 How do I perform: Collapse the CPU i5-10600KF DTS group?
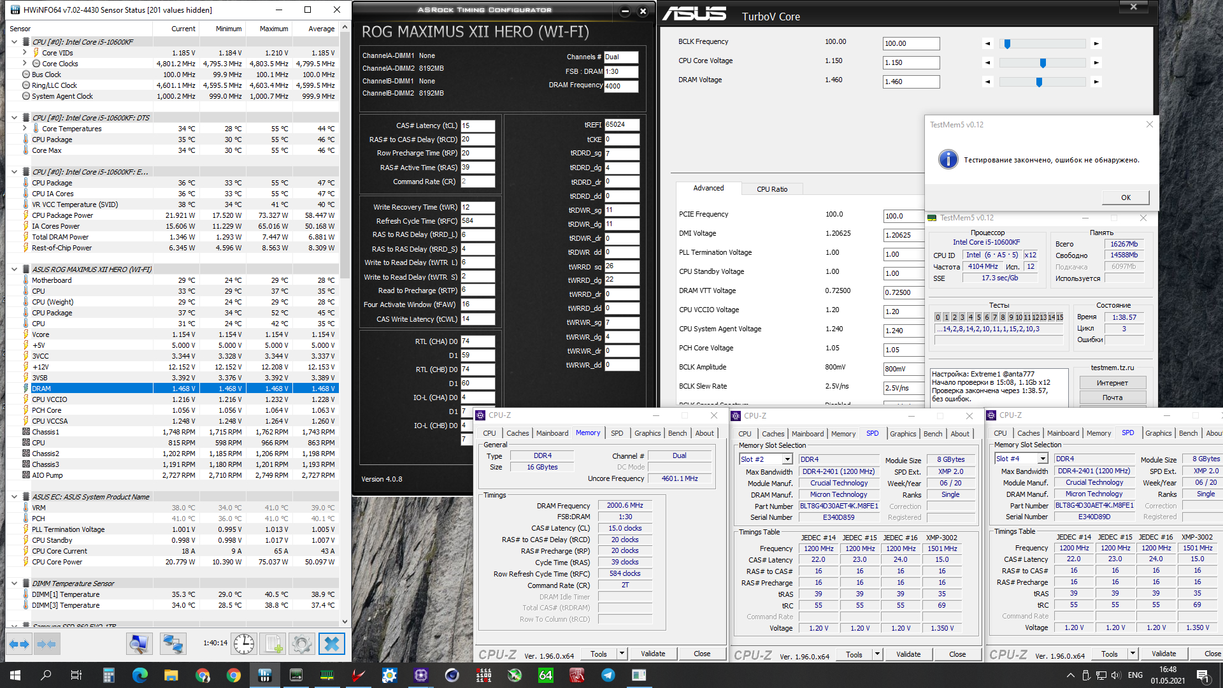[x=15, y=118]
